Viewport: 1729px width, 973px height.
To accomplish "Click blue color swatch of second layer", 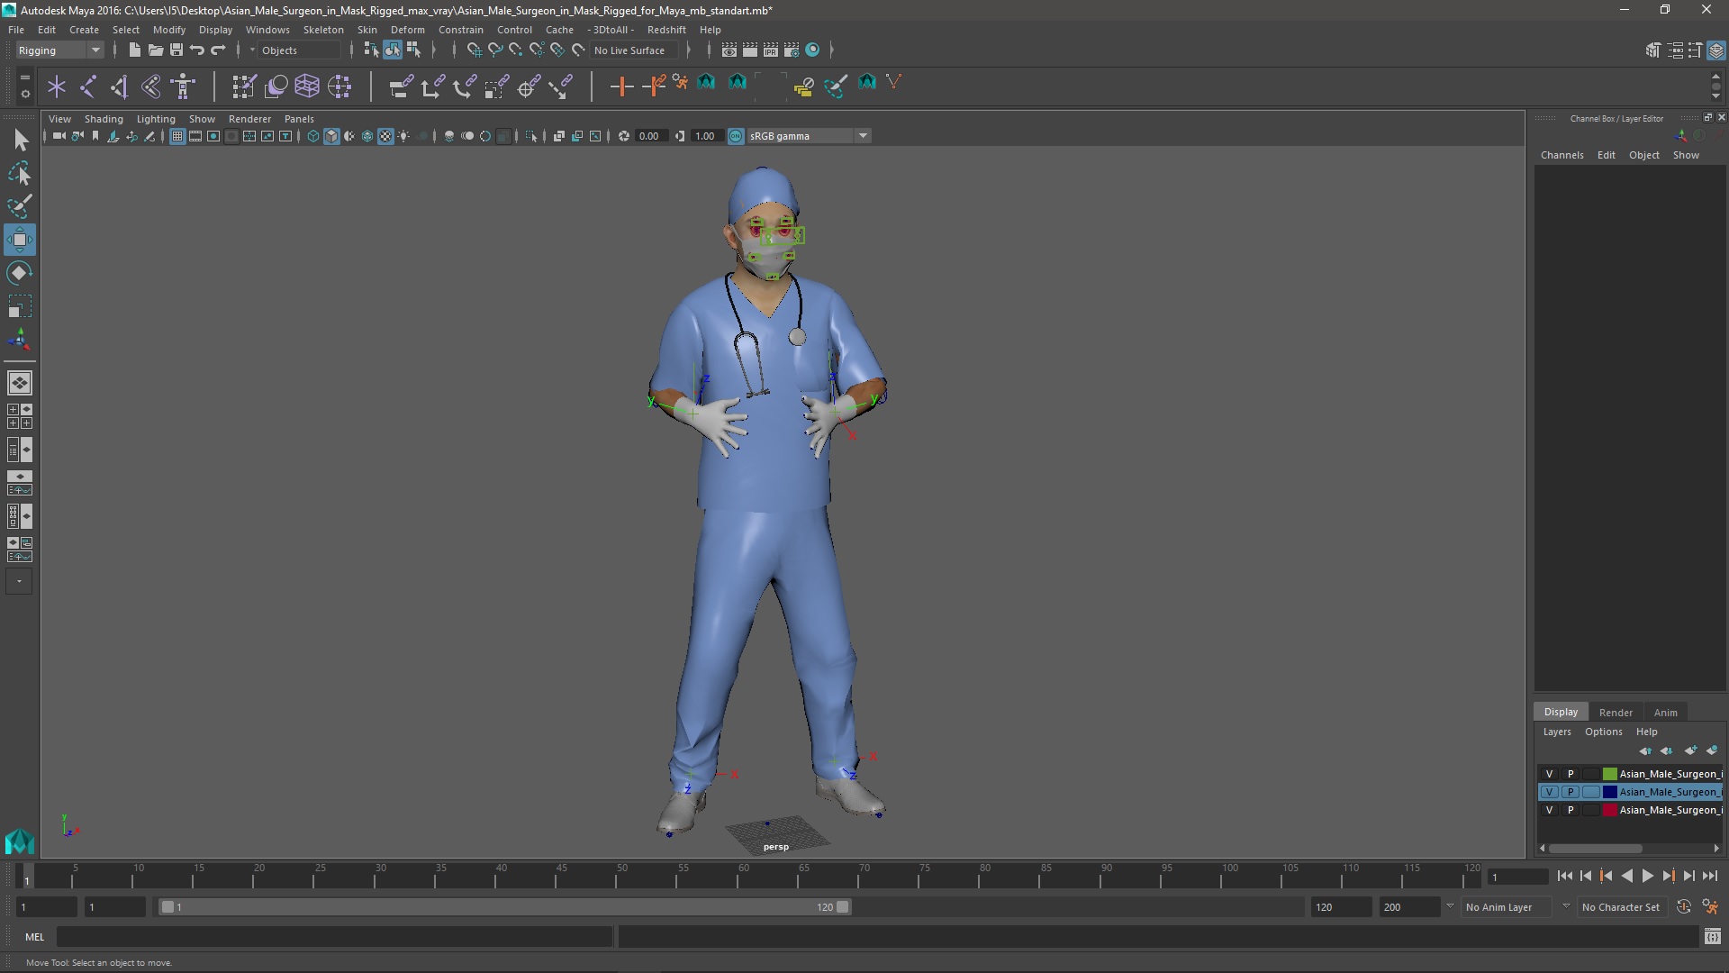I will pyautogui.click(x=1609, y=792).
